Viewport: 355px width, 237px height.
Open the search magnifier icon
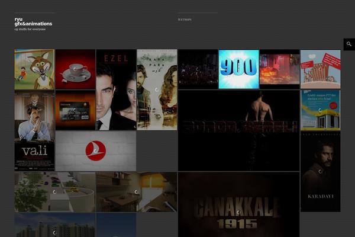(x=349, y=44)
